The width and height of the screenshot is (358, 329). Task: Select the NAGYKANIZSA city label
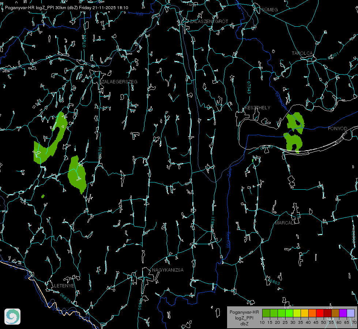[168, 270]
